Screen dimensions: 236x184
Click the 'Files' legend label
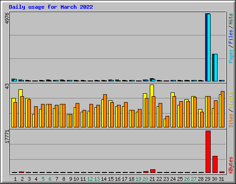pos(231,37)
